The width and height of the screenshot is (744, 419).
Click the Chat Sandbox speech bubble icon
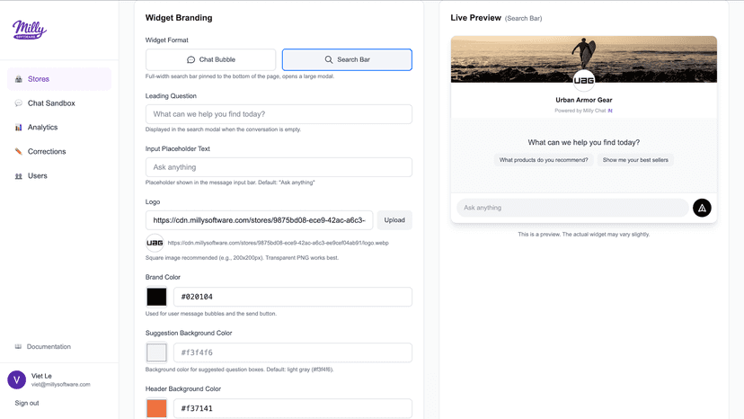19,103
